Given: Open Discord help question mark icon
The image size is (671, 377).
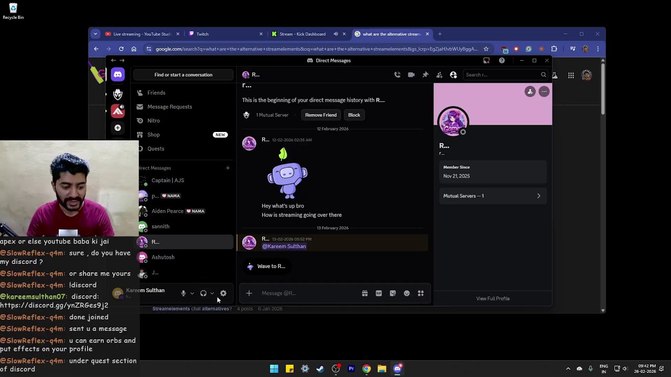Looking at the screenshot, I should 502,61.
